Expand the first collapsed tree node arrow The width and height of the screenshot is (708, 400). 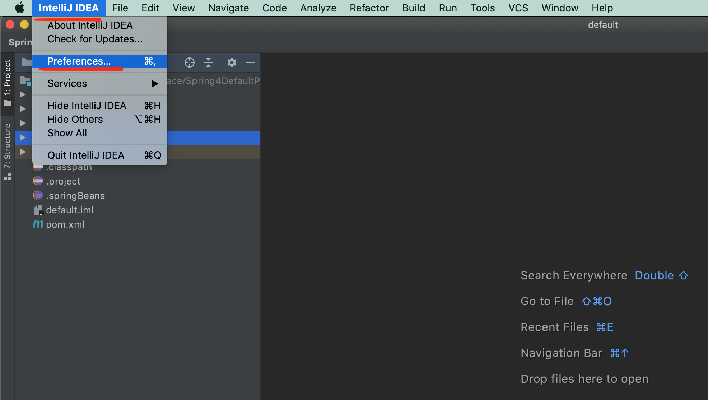[23, 94]
